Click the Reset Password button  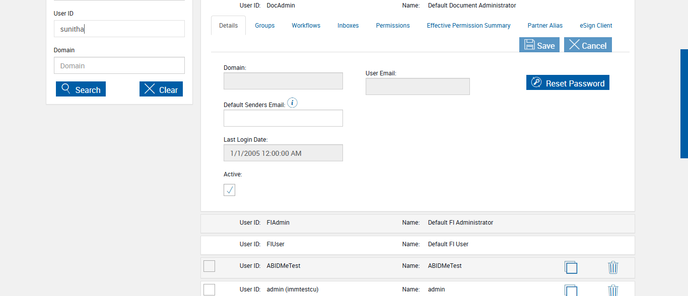point(568,83)
